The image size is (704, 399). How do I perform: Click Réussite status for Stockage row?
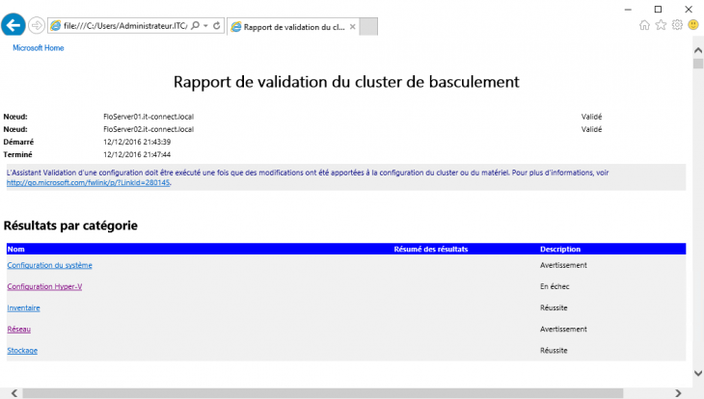coord(554,351)
